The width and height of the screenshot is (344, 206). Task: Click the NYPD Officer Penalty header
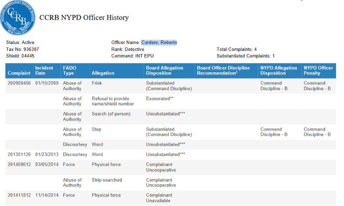click(x=318, y=71)
